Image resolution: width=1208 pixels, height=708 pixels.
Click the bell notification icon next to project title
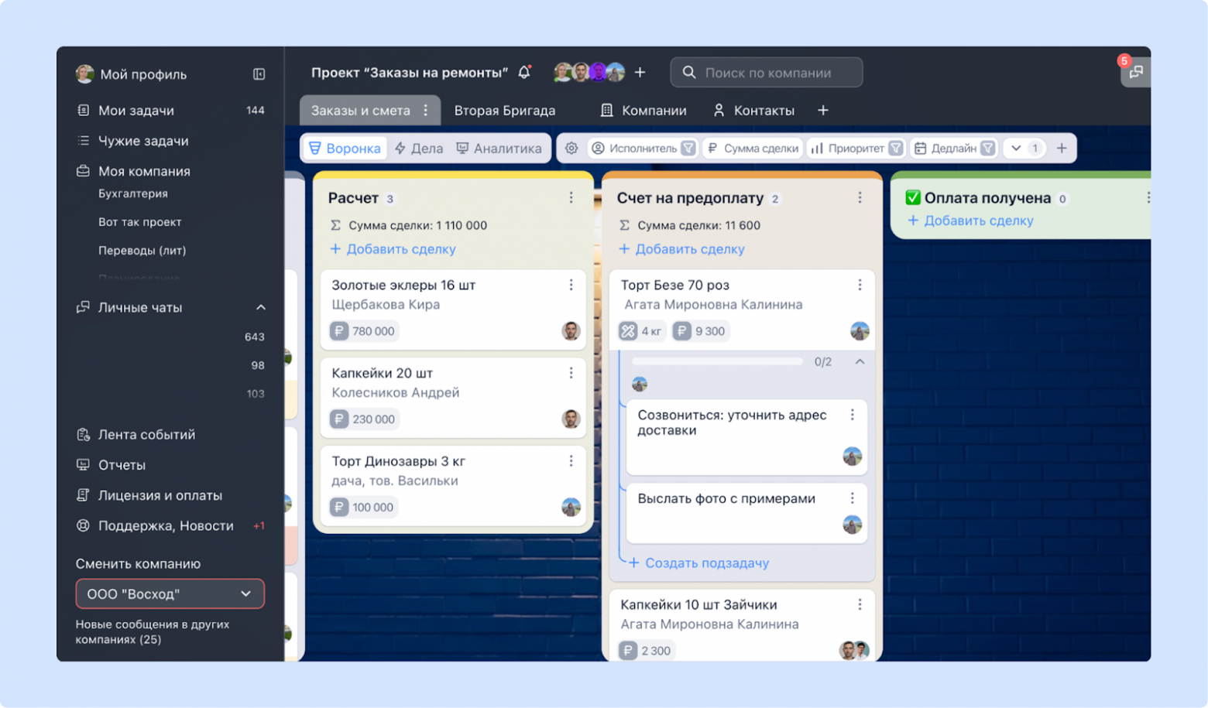[525, 71]
